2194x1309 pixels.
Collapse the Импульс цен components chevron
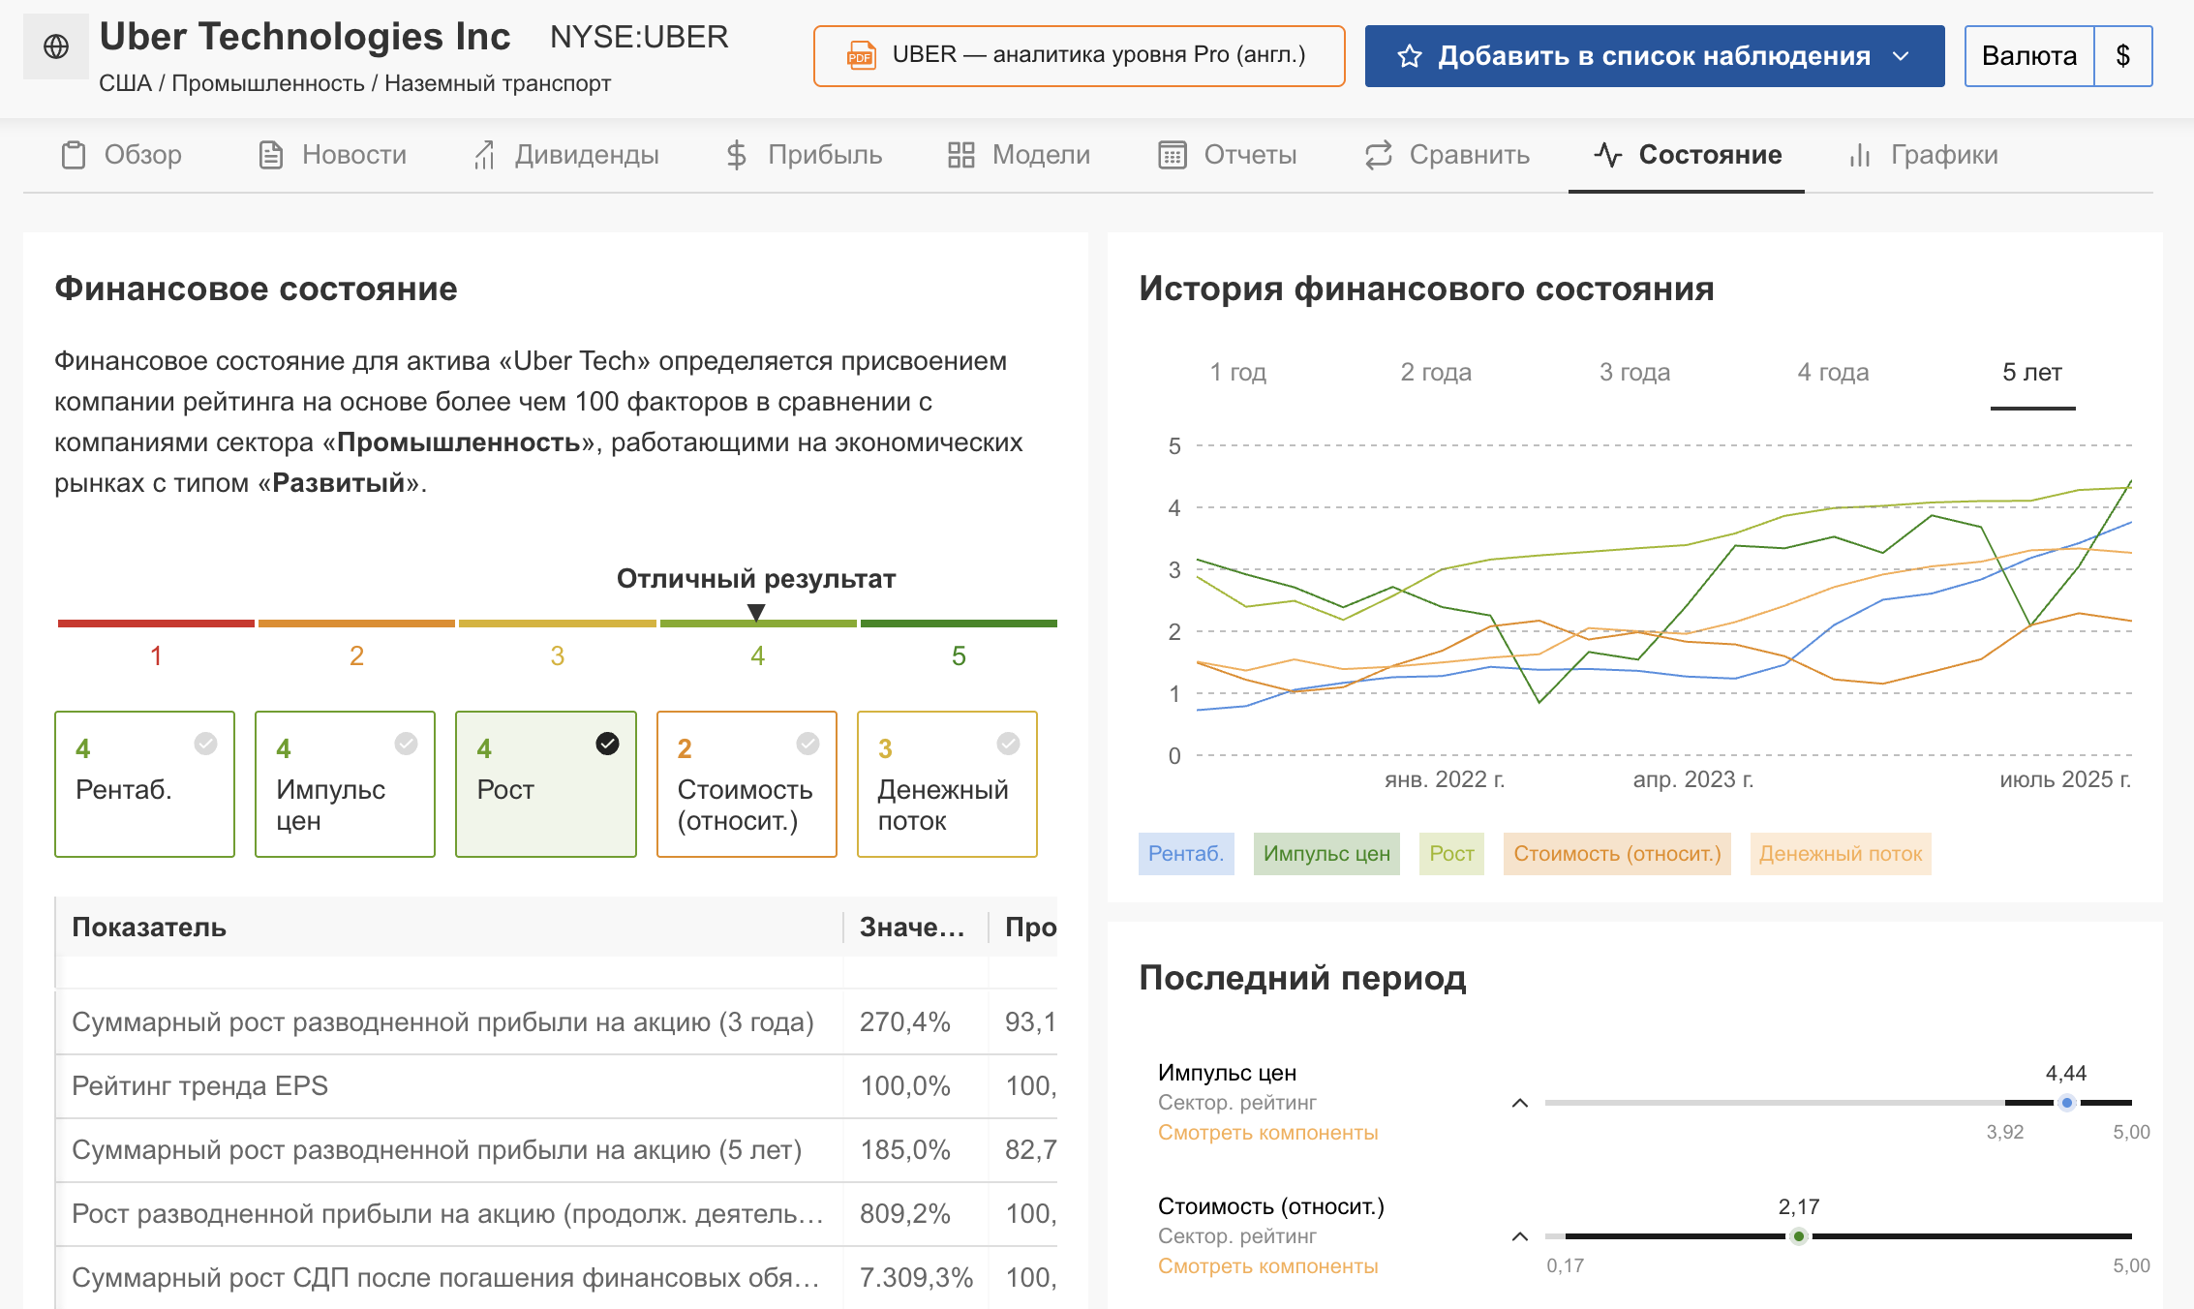click(1520, 1103)
